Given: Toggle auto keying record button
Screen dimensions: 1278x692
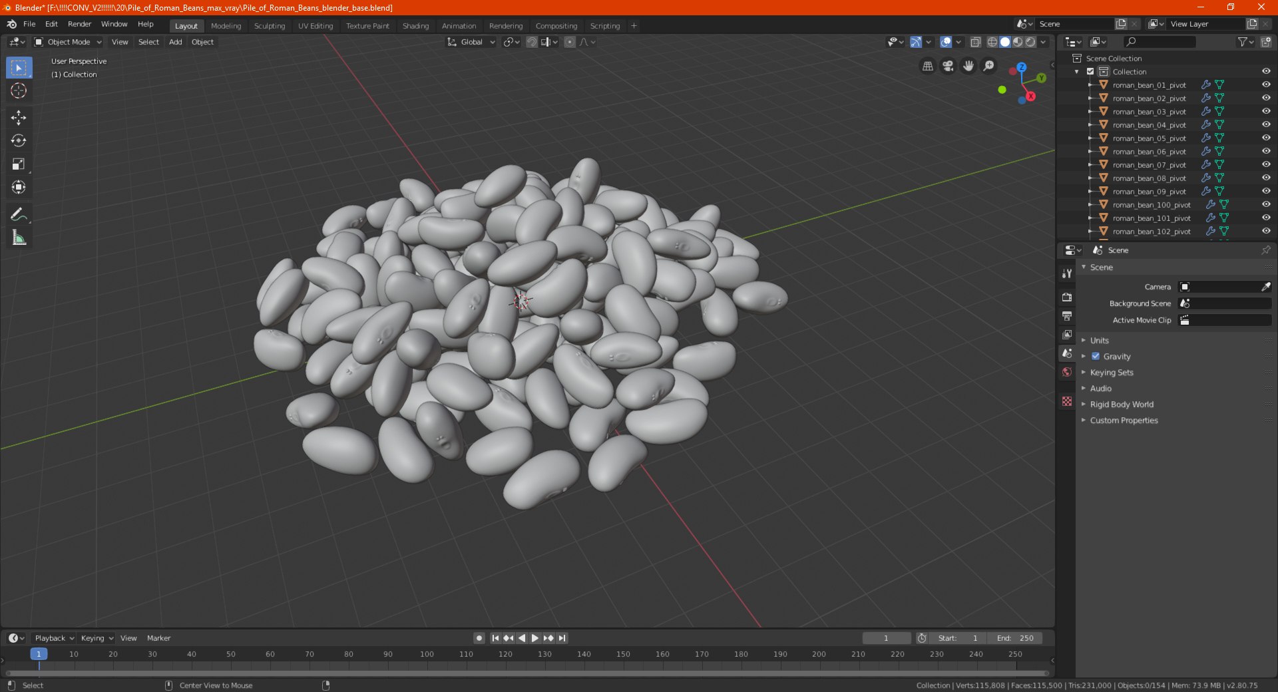Looking at the screenshot, I should pos(479,638).
